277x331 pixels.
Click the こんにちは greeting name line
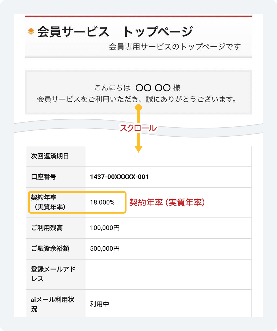click(x=137, y=88)
